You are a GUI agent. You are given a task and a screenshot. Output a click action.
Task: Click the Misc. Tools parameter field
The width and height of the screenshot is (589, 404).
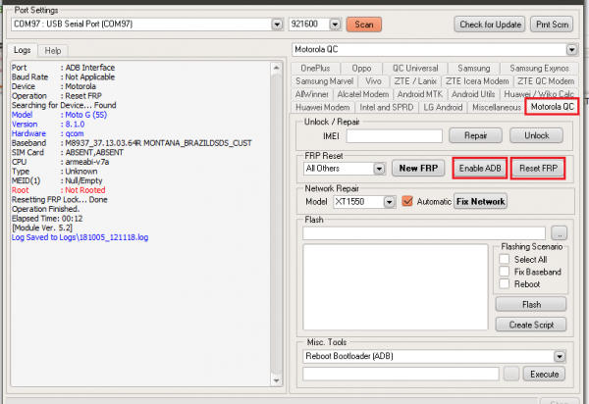(x=401, y=374)
